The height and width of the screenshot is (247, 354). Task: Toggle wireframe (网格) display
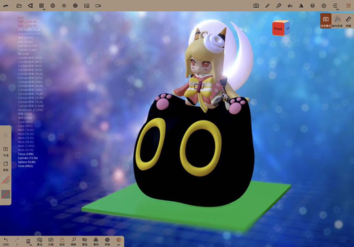click(x=107, y=241)
